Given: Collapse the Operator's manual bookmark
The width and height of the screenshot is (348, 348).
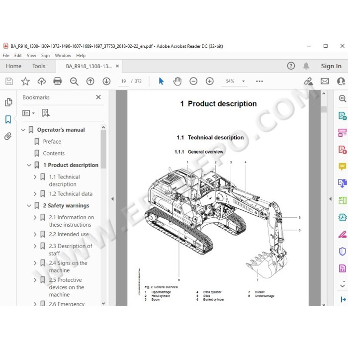Looking at the screenshot, I should tap(23, 130).
